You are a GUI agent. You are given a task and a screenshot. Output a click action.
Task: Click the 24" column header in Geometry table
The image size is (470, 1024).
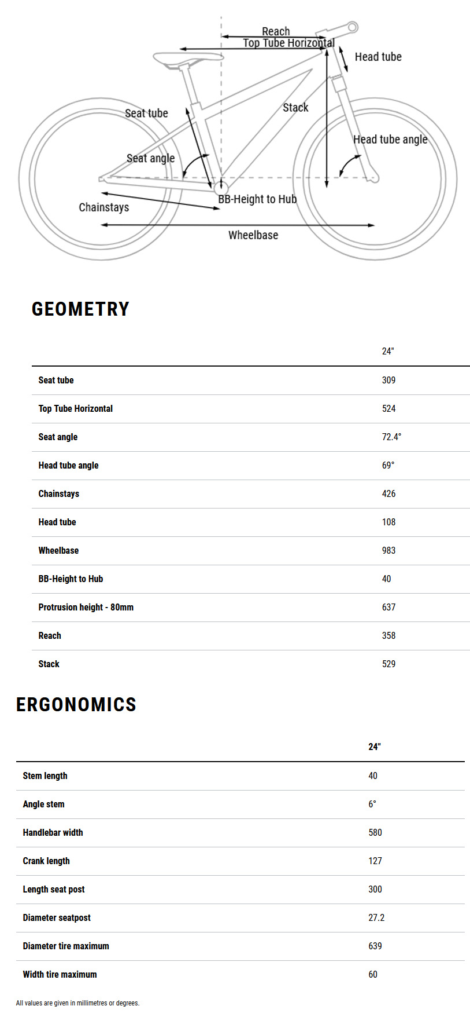tap(387, 352)
